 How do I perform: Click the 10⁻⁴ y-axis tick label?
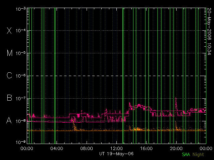[21, 31]
